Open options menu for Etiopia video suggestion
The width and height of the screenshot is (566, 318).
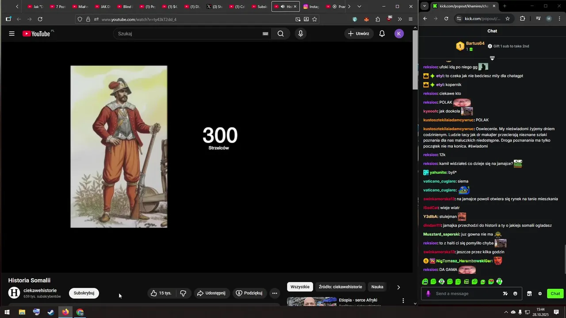[403, 301]
